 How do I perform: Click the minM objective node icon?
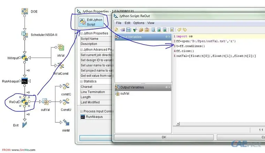66,122
